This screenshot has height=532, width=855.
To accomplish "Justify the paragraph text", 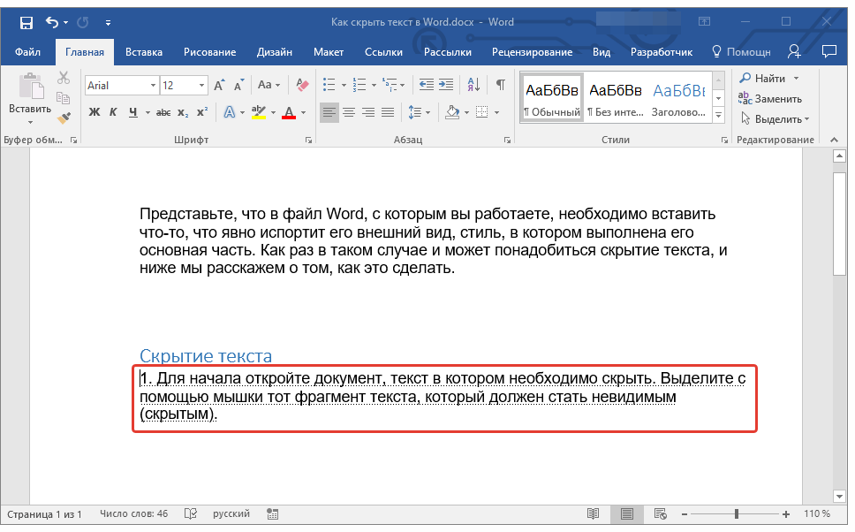I will [388, 112].
